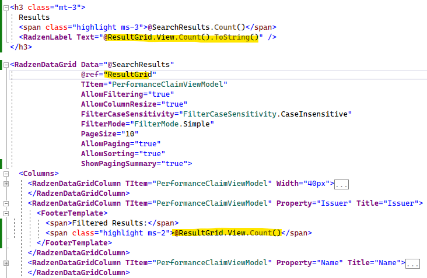The height and width of the screenshot is (278, 427).
Task: Click FilterCaseSensitivity.CaseInsensitive value
Action: coord(267,114)
